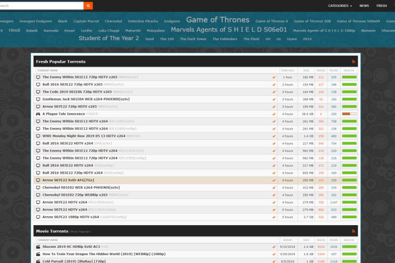This screenshot has height=263, width=395.
Task: Open the Hindi tag
Action: 14,30
